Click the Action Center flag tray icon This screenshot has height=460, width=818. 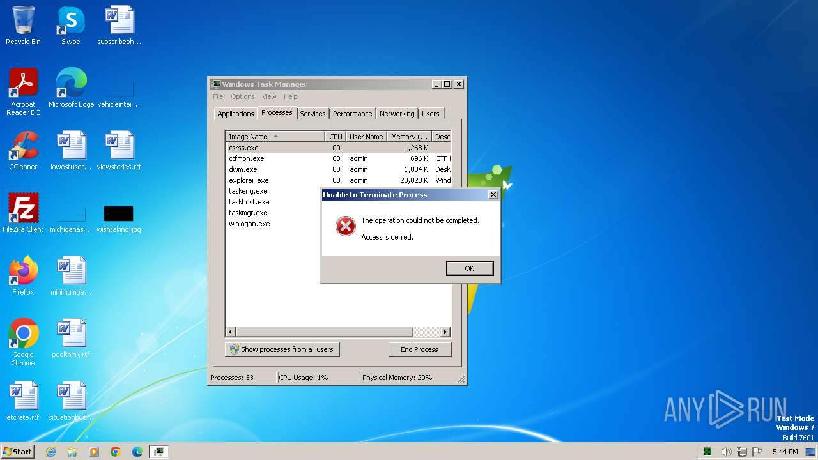[757, 452]
